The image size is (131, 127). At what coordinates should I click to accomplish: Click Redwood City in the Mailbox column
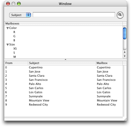point(106,105)
